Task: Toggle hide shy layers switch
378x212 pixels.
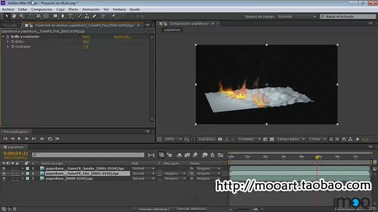Action: [x=179, y=155]
